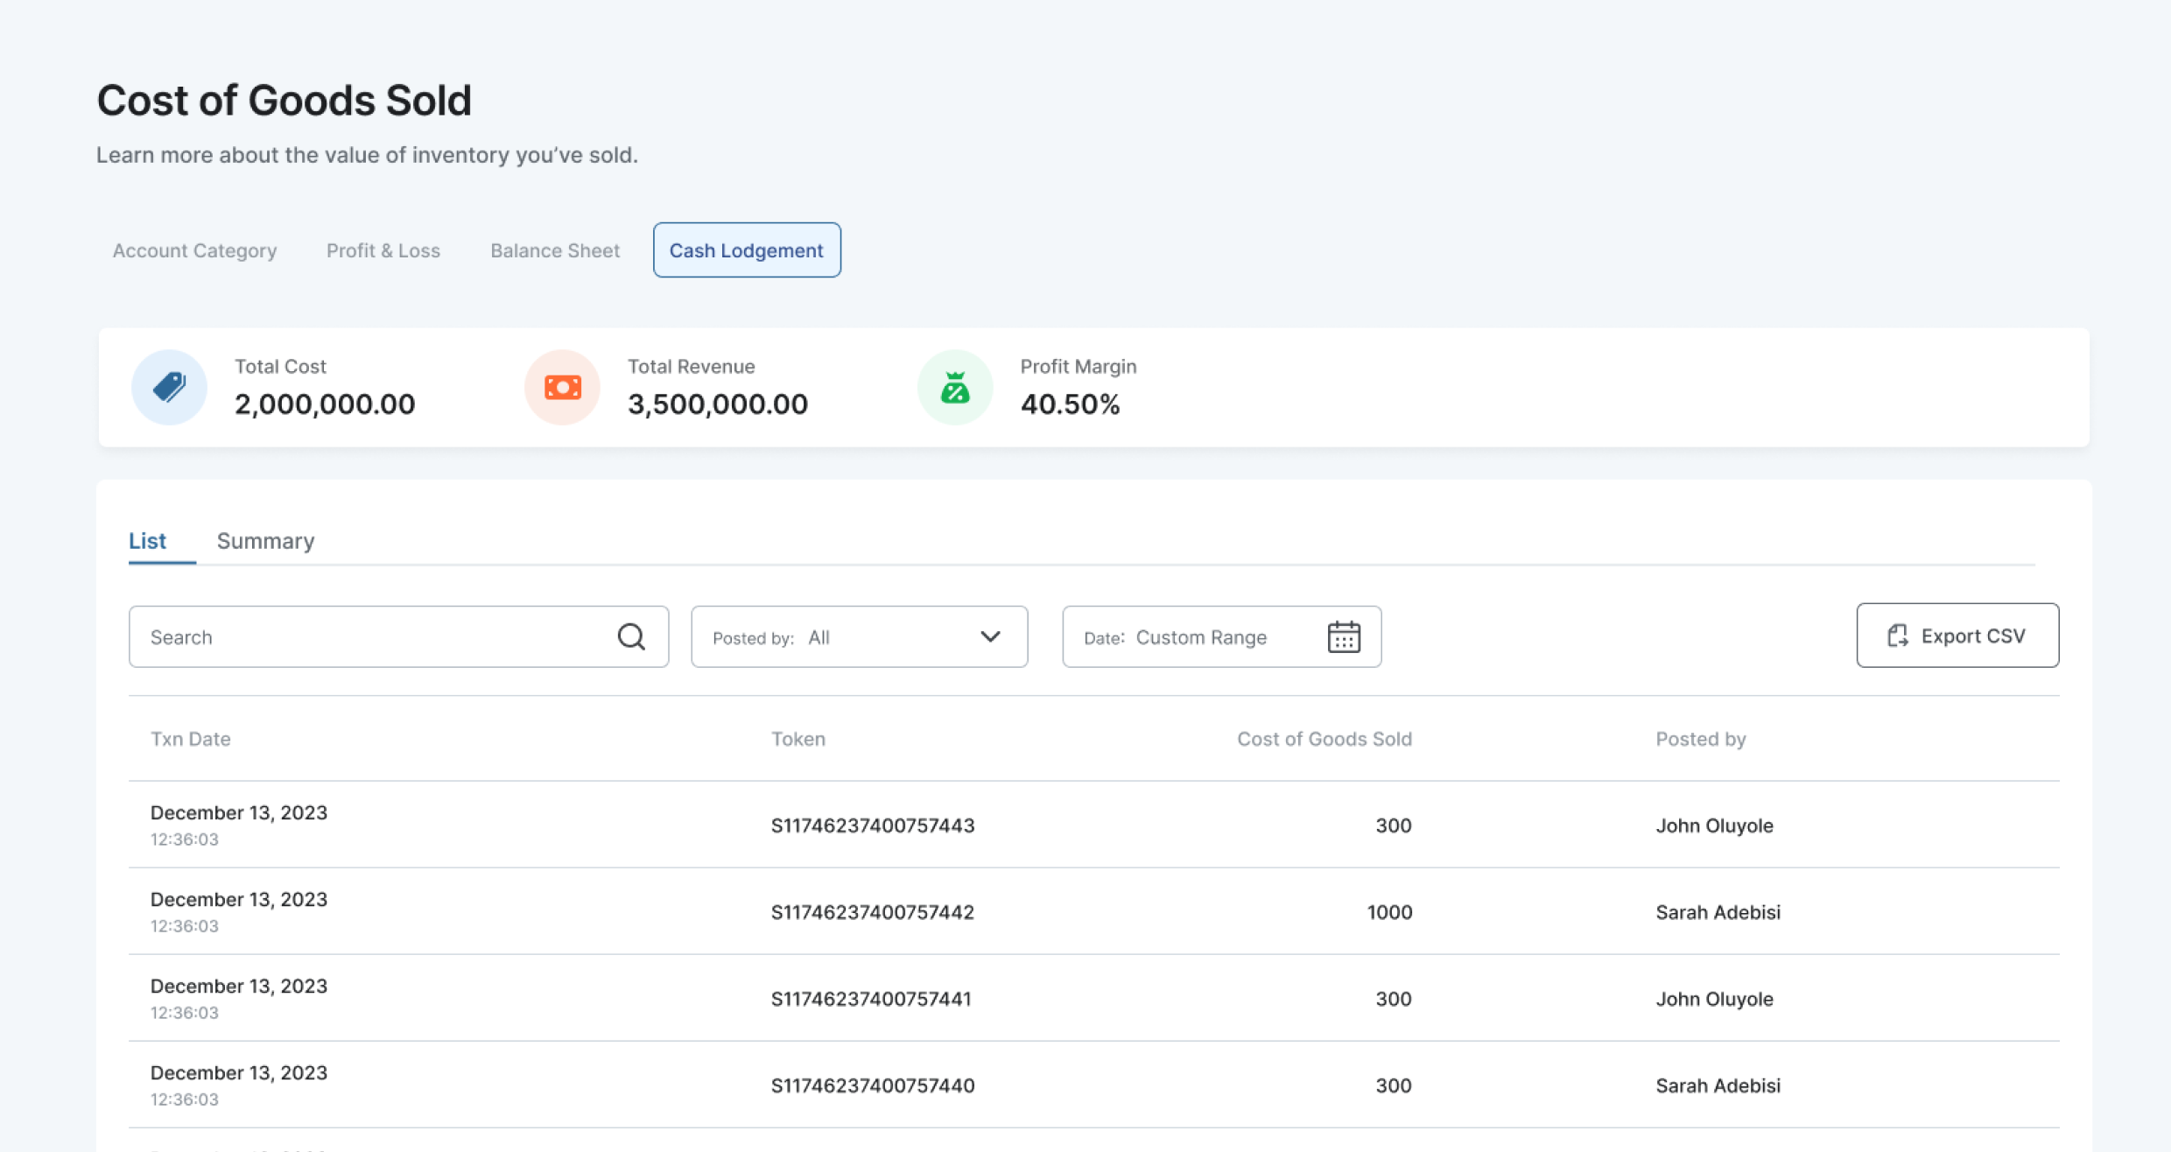2171x1152 pixels.
Task: Click the Total Cost tag icon
Action: pos(169,387)
